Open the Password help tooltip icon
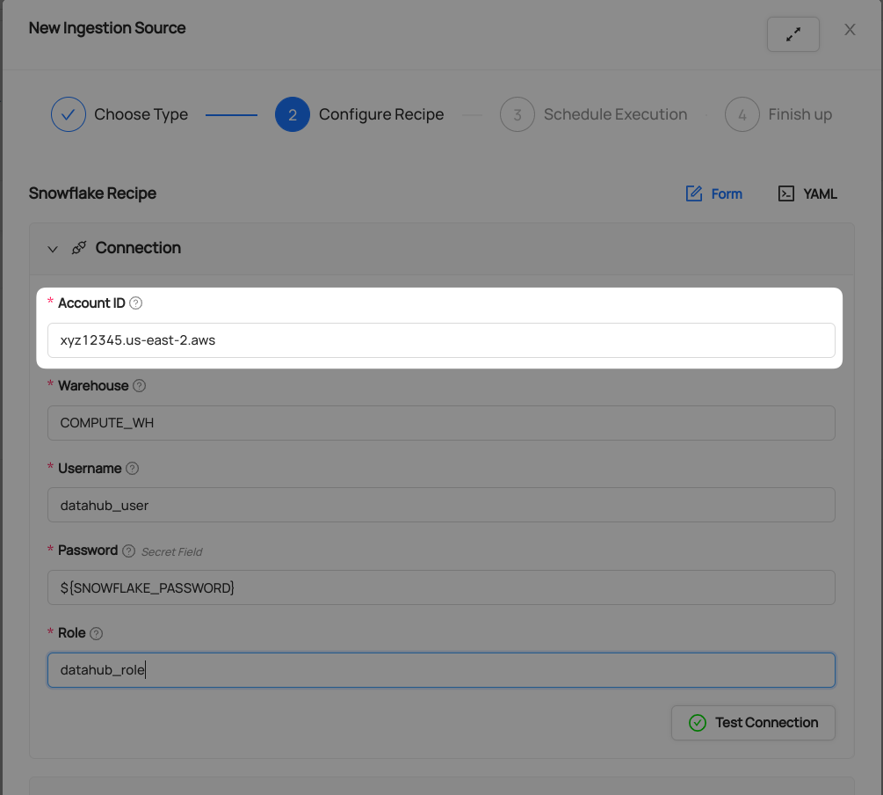This screenshot has width=883, height=795. point(128,551)
